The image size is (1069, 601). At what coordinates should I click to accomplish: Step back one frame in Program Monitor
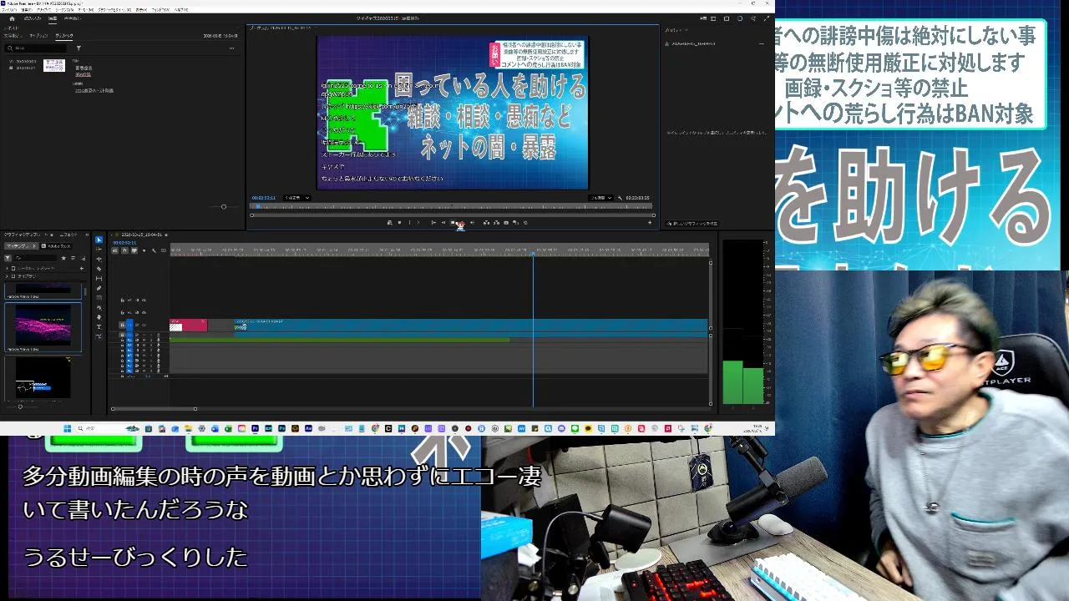pyautogui.click(x=443, y=223)
